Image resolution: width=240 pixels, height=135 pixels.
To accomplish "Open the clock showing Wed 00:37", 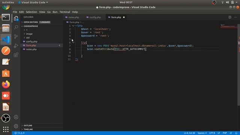I will tap(126, 2).
